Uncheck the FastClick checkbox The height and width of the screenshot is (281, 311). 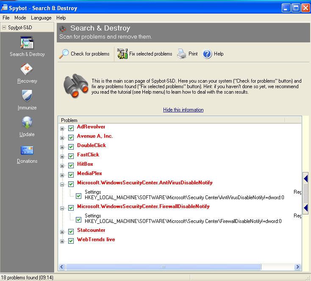tap(71, 156)
